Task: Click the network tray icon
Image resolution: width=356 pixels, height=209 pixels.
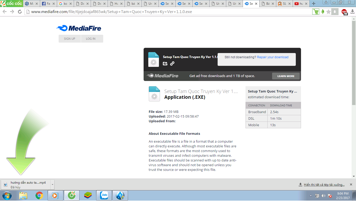Action: coord(317,196)
